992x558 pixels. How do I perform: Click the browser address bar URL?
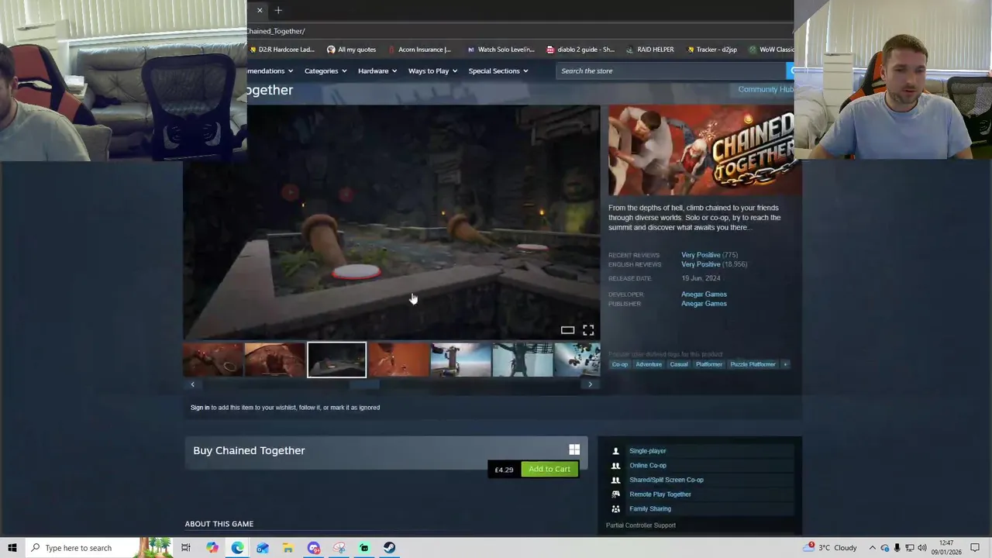[276, 31]
